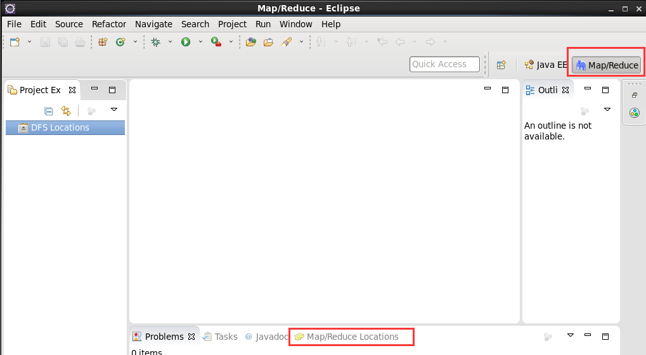Open the Search menu

195,24
